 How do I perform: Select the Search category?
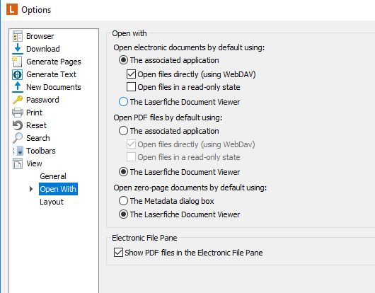[x=38, y=138]
